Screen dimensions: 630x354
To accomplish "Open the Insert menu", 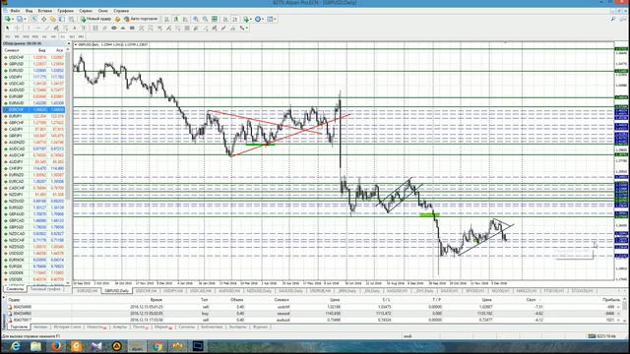I will point(45,11).
